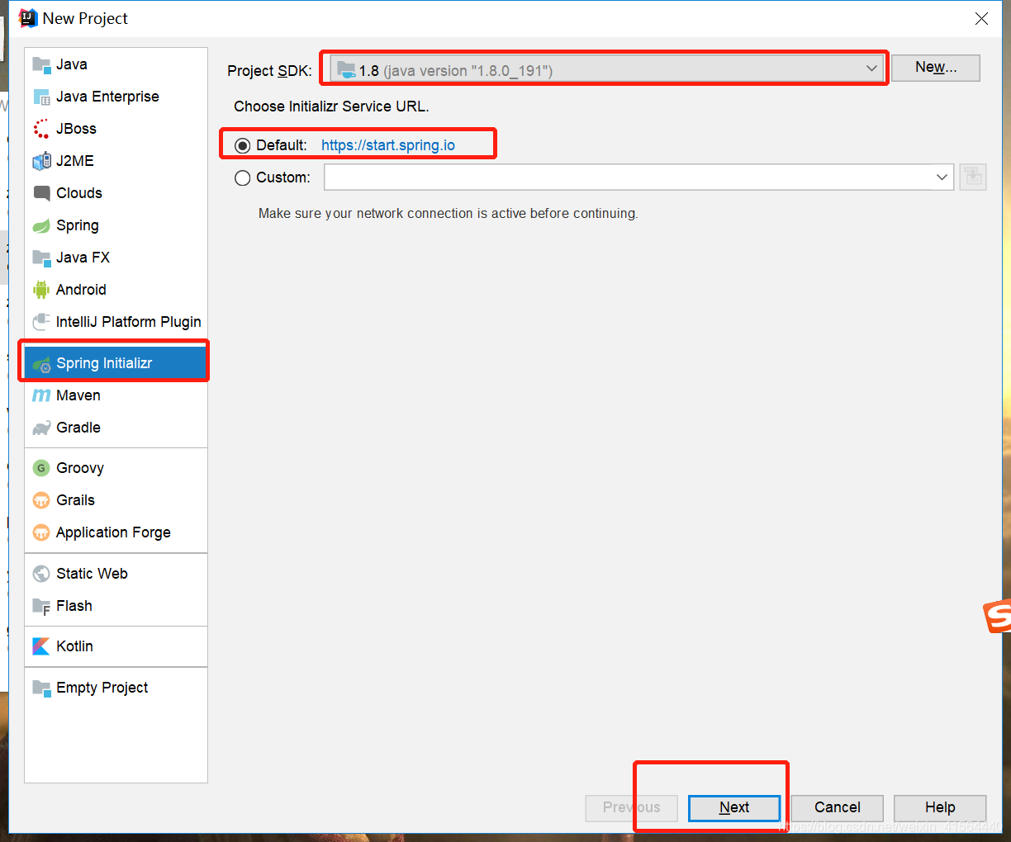Viewport: 1011px width, 842px height.
Task: Click the 'Choose Initializr Service URL.' text
Action: tap(331, 106)
